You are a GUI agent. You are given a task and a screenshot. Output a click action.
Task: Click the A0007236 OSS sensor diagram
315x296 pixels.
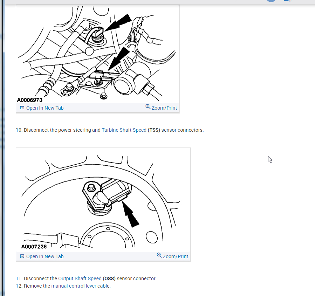click(x=103, y=200)
